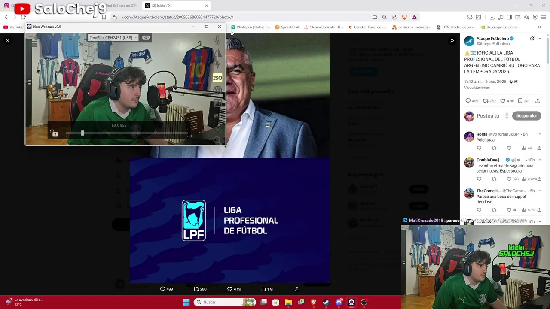Open a new browser tab with plus button
The width and height of the screenshot is (550, 309).
coord(217,6)
